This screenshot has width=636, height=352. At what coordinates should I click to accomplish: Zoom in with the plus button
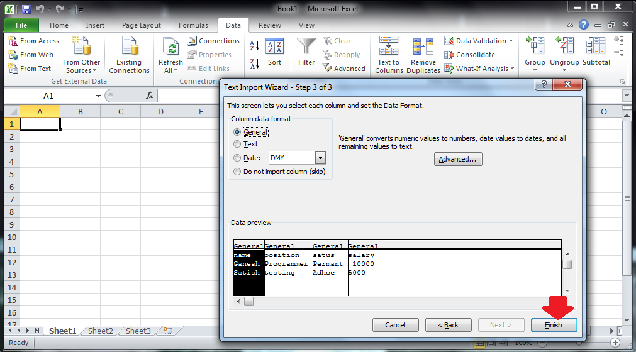[x=615, y=343]
